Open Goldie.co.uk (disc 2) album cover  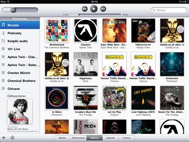[57, 64]
